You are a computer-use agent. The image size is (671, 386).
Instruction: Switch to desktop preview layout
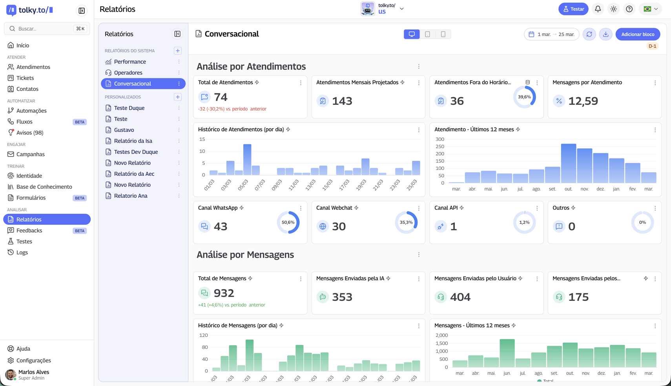412,35
